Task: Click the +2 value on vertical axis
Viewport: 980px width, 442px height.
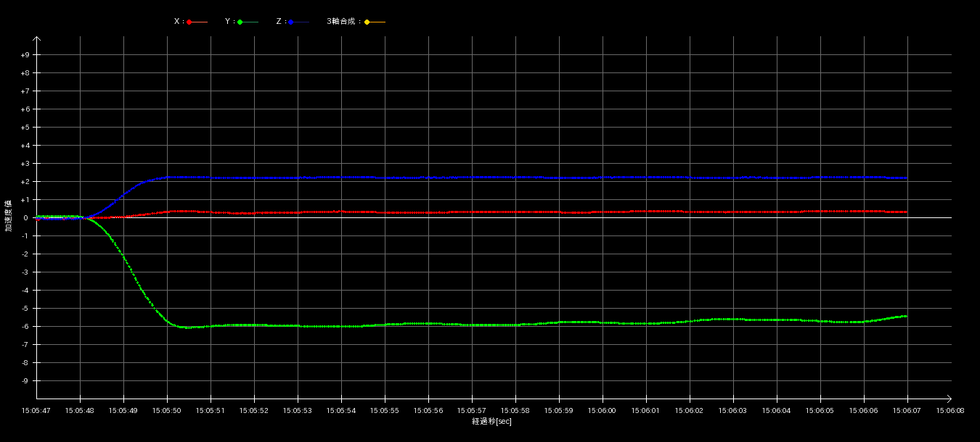Action: pyautogui.click(x=25, y=182)
